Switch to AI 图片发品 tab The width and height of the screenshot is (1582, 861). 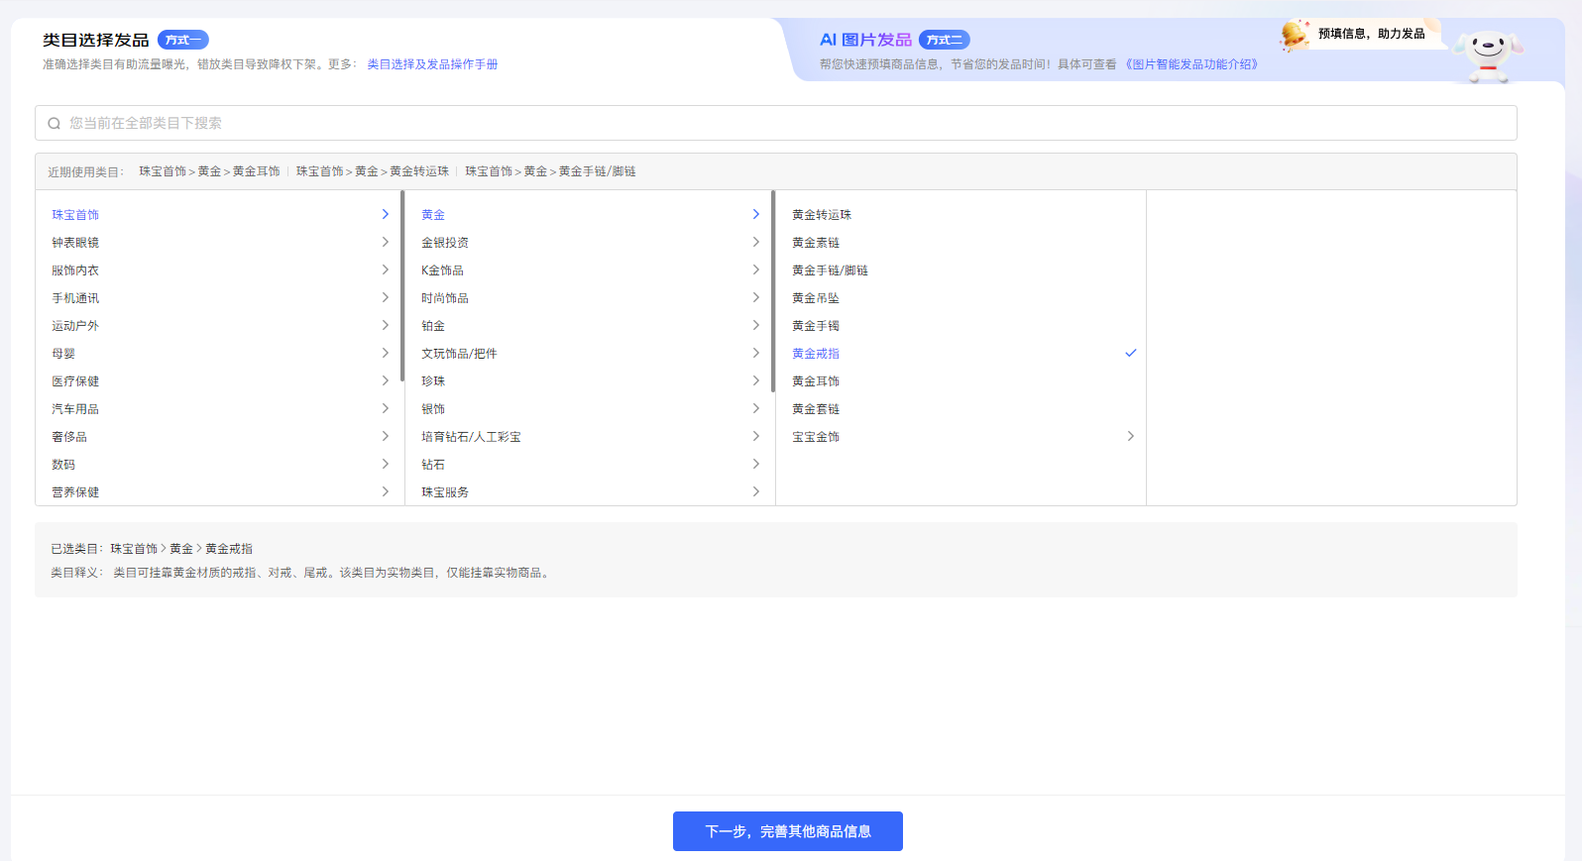[x=865, y=41]
